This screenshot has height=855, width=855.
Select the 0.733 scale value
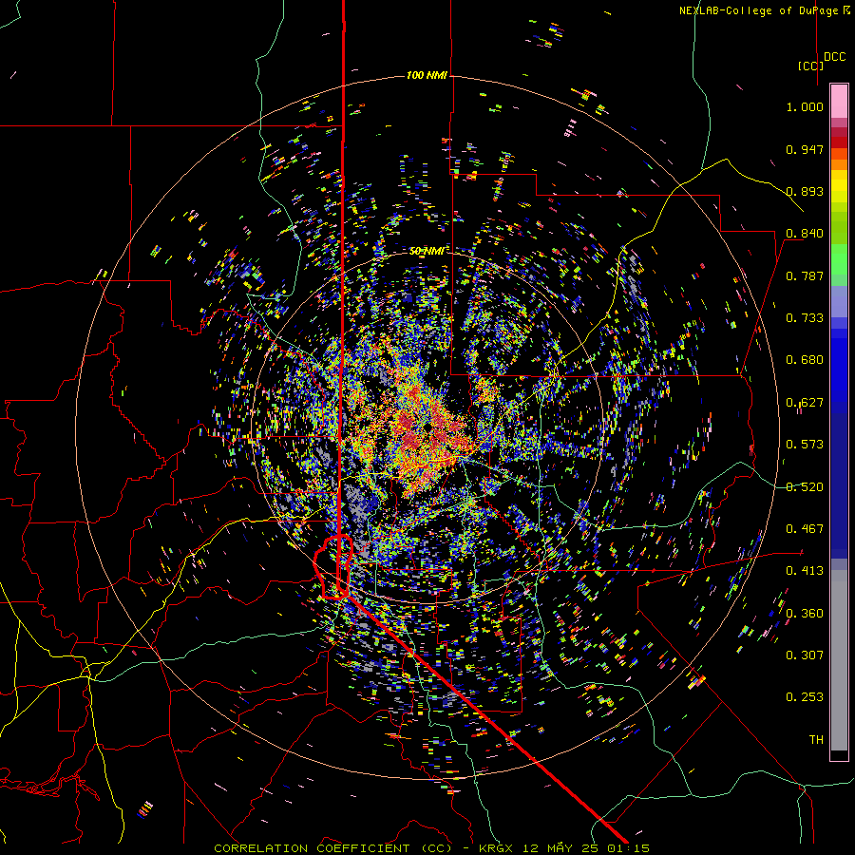pos(805,318)
